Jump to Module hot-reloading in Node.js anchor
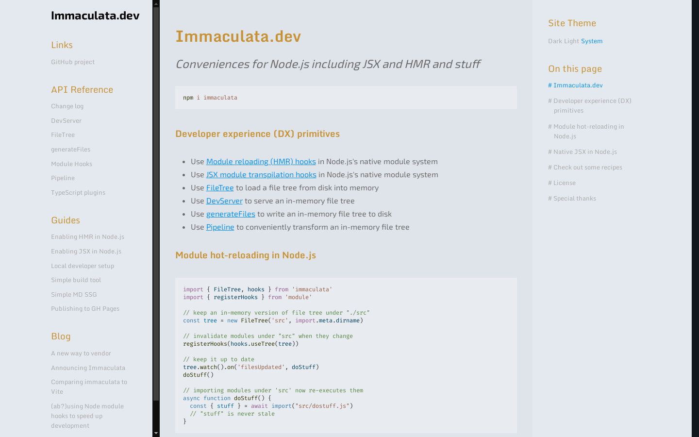This screenshot has height=437, width=699. point(586,132)
